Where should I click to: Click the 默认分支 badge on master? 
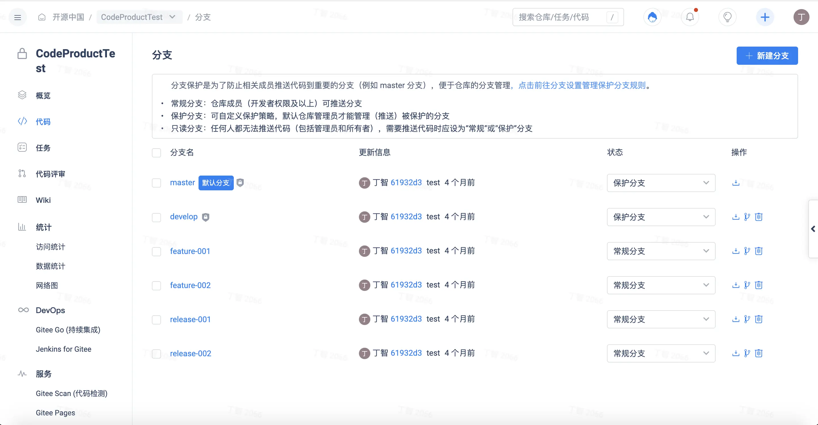216,183
